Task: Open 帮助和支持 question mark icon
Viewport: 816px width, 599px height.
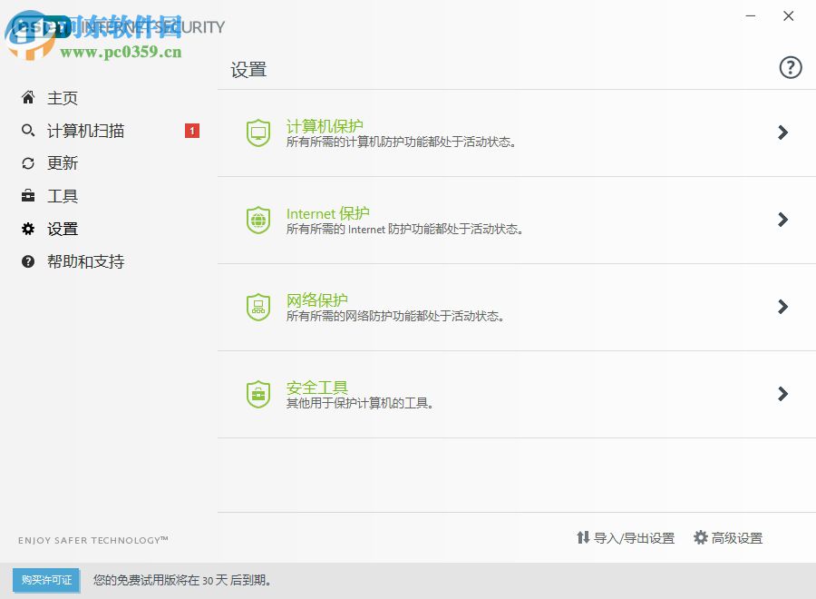Action: click(27, 261)
